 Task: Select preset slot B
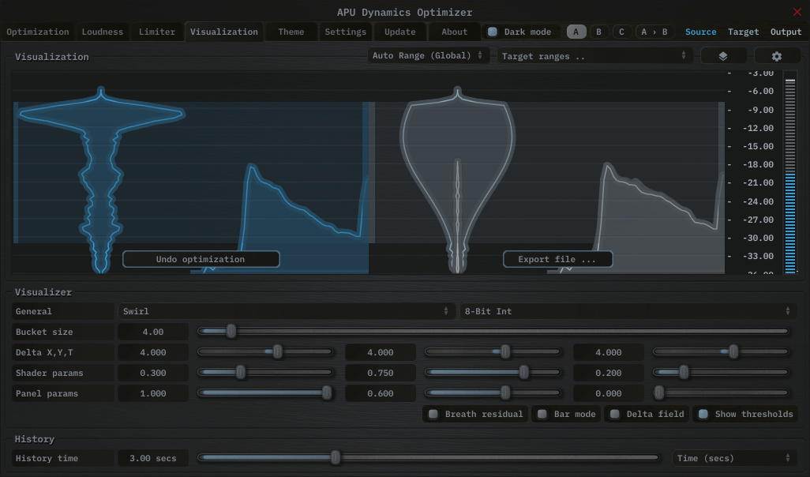click(598, 32)
